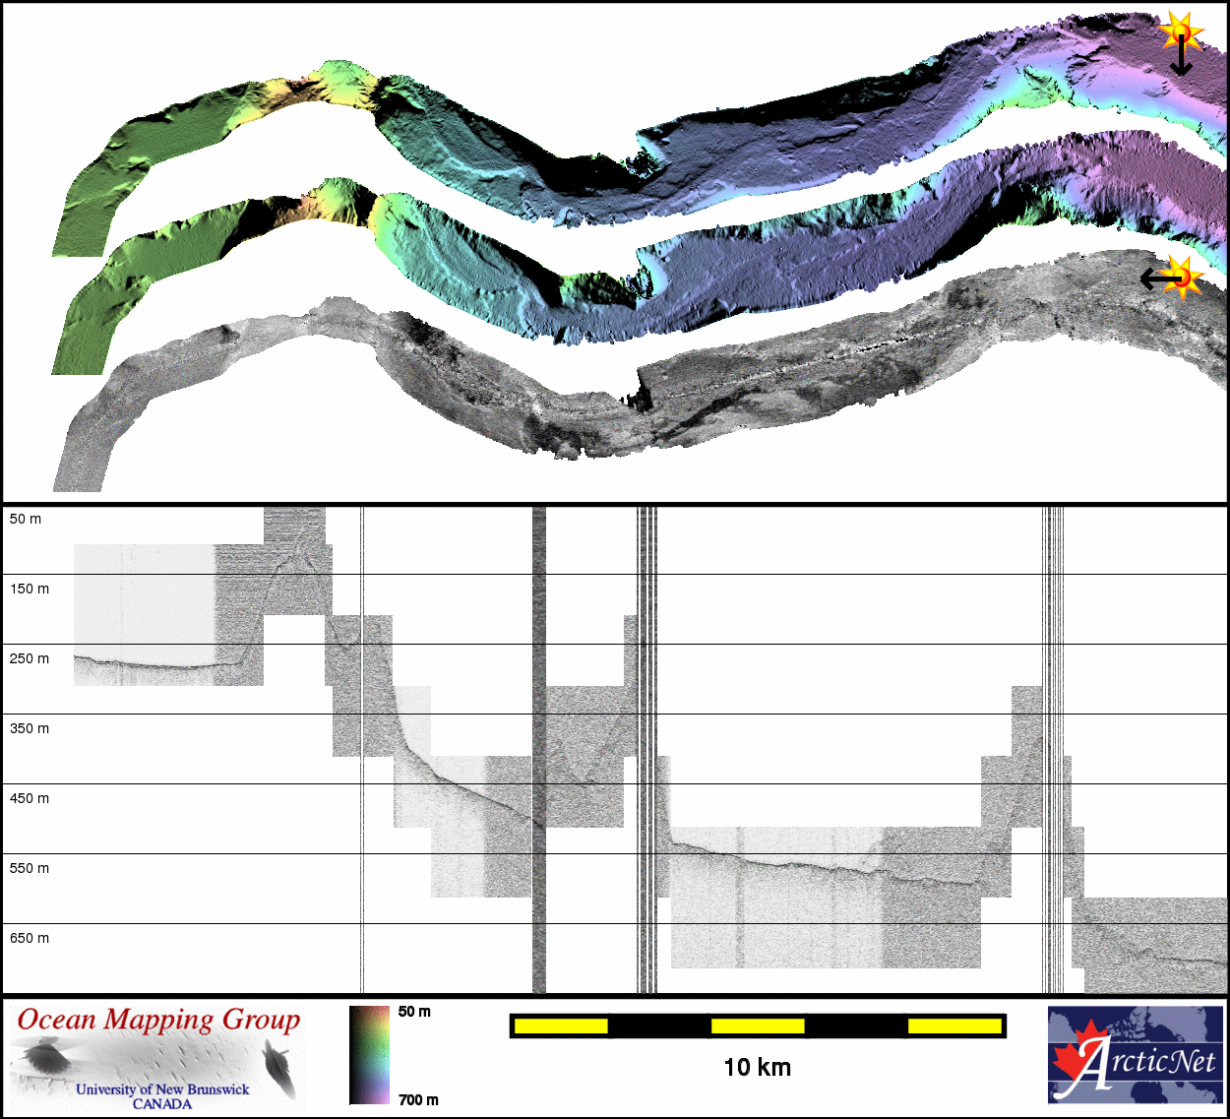Click the 50 m depth axis label
Viewport: 1230px width, 1119px height.
coord(26,519)
